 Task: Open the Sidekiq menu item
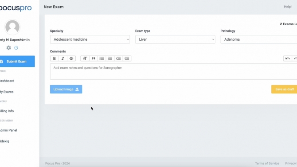pos(4,141)
